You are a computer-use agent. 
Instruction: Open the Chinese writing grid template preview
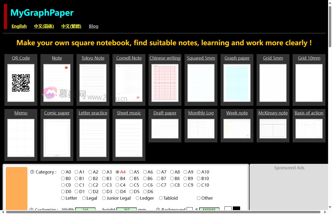(x=165, y=83)
